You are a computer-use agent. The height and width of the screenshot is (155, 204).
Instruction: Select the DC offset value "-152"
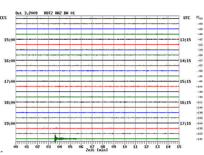(199, 118)
